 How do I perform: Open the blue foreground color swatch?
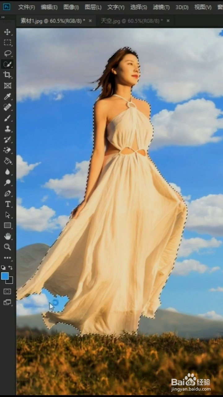point(5,276)
